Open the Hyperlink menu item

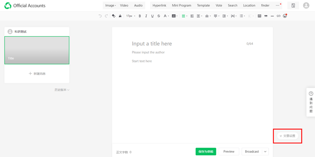[x=159, y=5]
